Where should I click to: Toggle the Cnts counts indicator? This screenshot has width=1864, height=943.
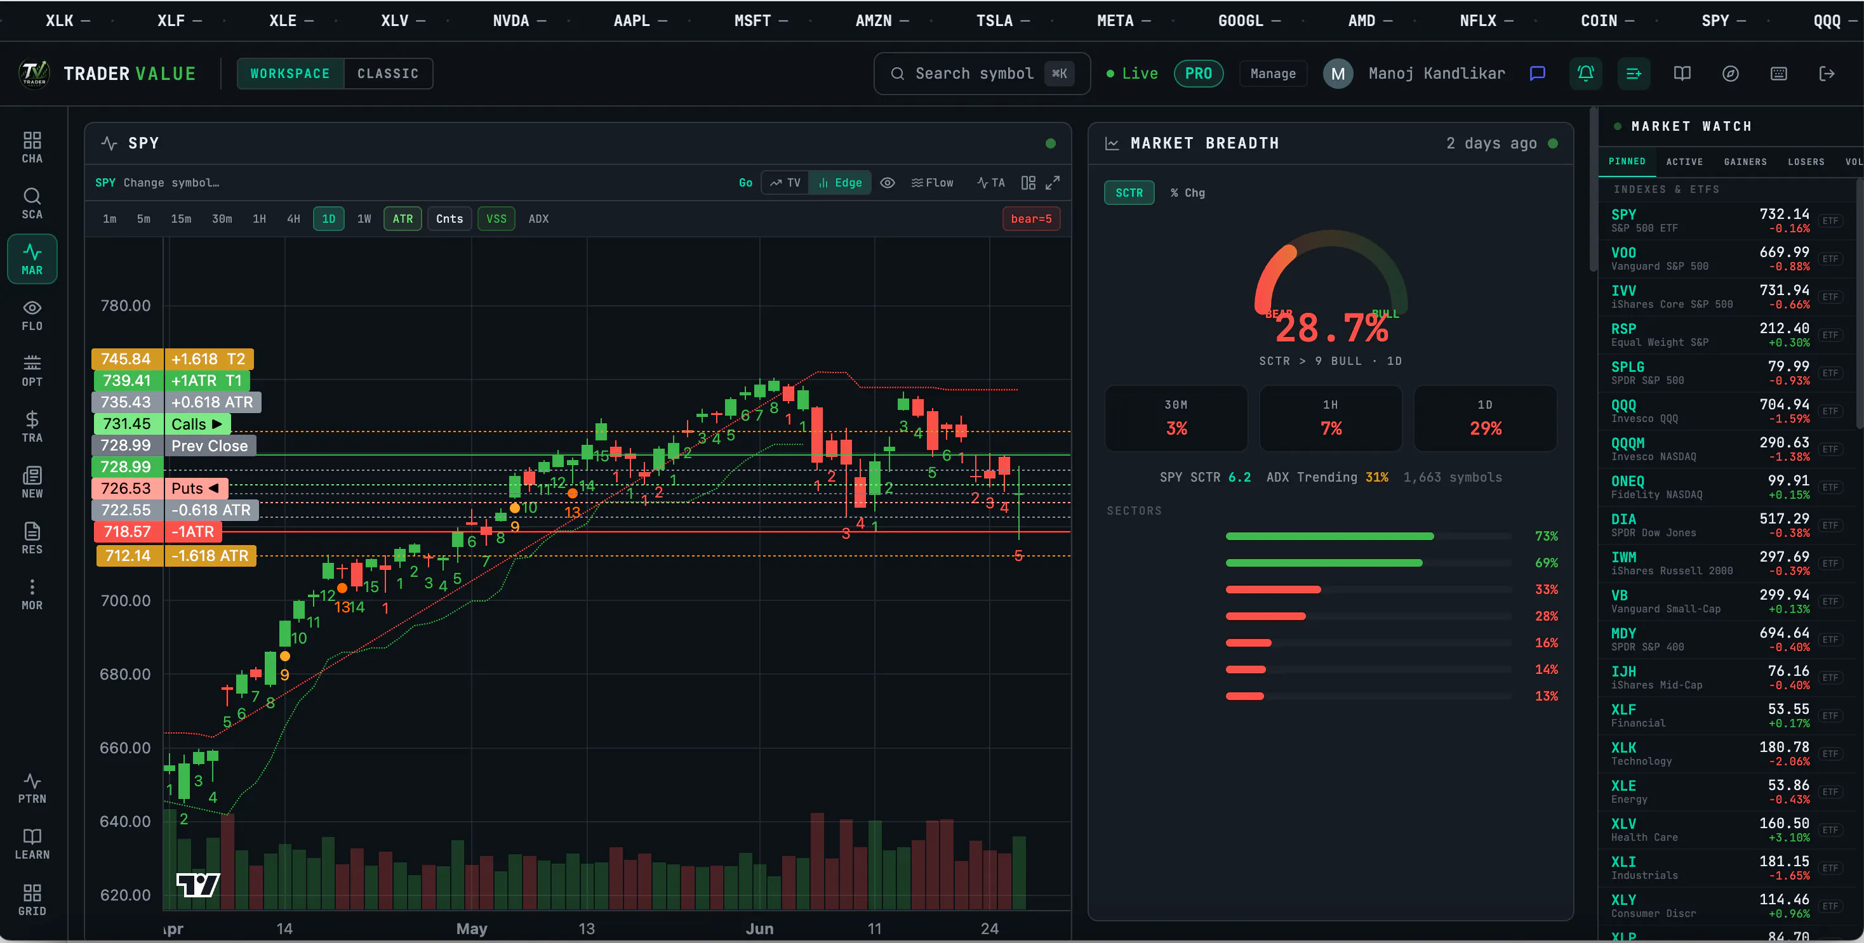(x=449, y=218)
